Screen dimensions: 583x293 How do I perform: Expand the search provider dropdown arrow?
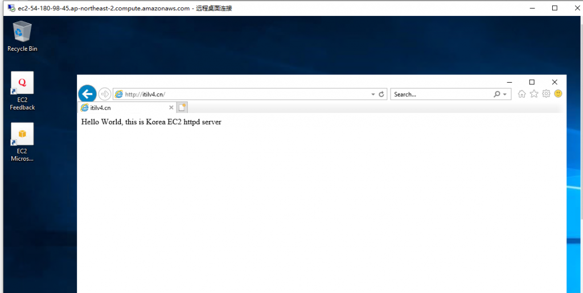click(x=504, y=95)
